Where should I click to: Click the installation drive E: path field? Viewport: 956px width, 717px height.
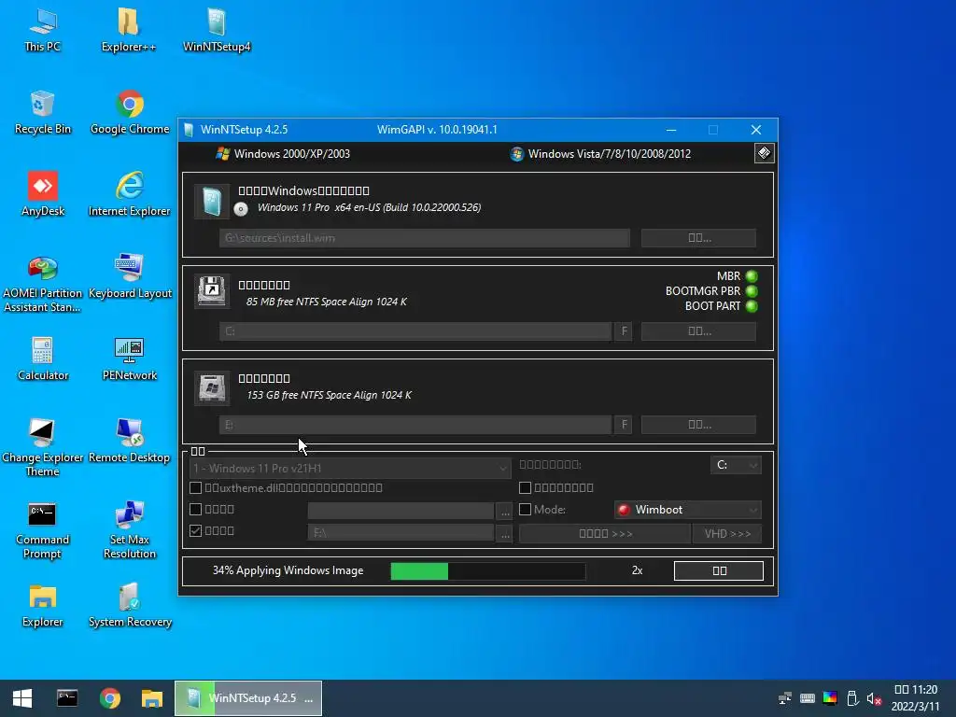pyautogui.click(x=415, y=425)
